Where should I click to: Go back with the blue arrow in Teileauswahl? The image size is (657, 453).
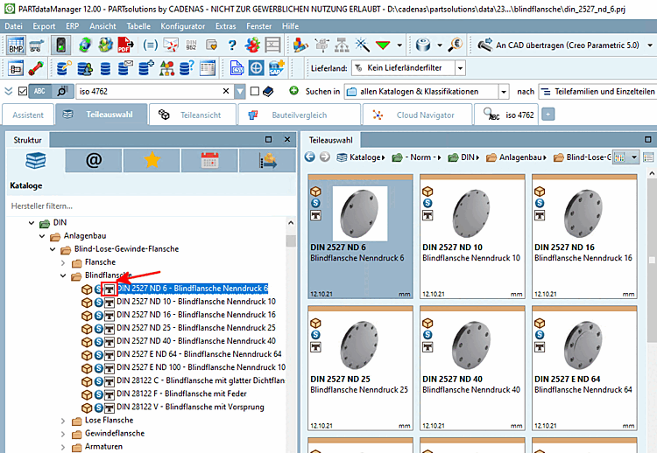[x=309, y=157]
